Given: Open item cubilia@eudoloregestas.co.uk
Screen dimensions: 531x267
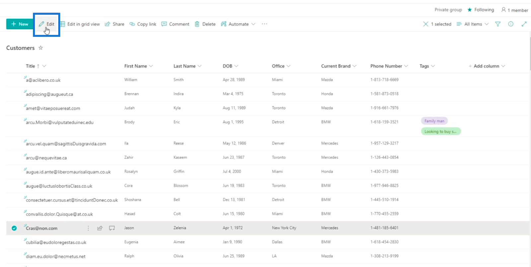Looking at the screenshot, I should (56, 242).
